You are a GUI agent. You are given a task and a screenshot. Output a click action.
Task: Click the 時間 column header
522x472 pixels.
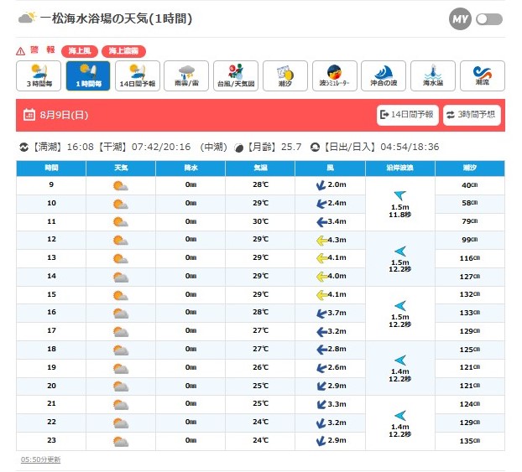click(x=51, y=168)
